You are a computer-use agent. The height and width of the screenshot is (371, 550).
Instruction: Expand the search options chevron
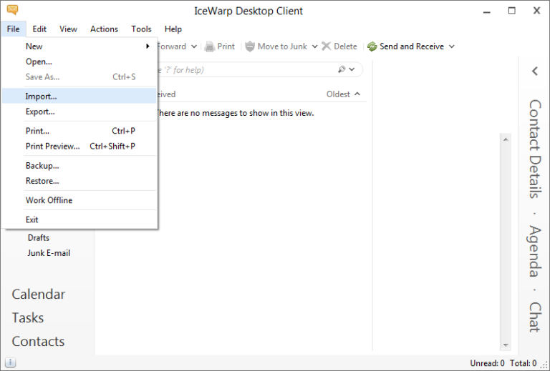[x=352, y=69]
